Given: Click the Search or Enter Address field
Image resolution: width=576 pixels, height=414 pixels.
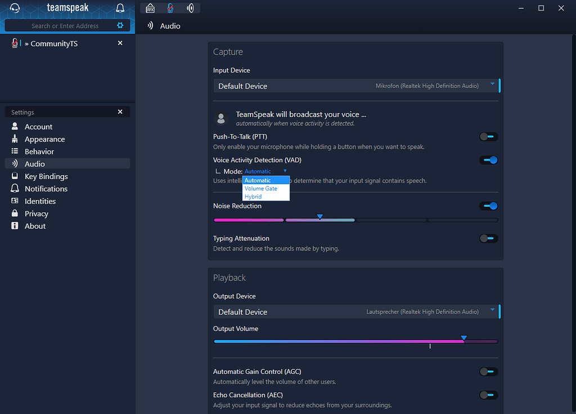Looking at the screenshot, I should (x=65, y=26).
